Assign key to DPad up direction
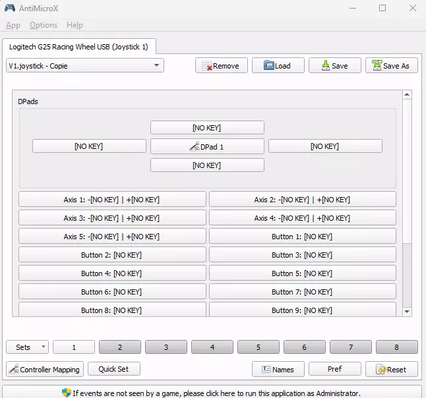The width and height of the screenshot is (426, 398). pyautogui.click(x=207, y=128)
